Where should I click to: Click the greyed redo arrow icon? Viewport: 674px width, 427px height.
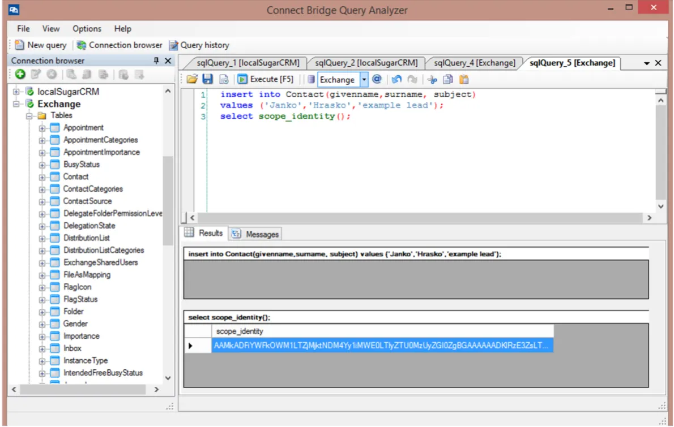pos(412,79)
